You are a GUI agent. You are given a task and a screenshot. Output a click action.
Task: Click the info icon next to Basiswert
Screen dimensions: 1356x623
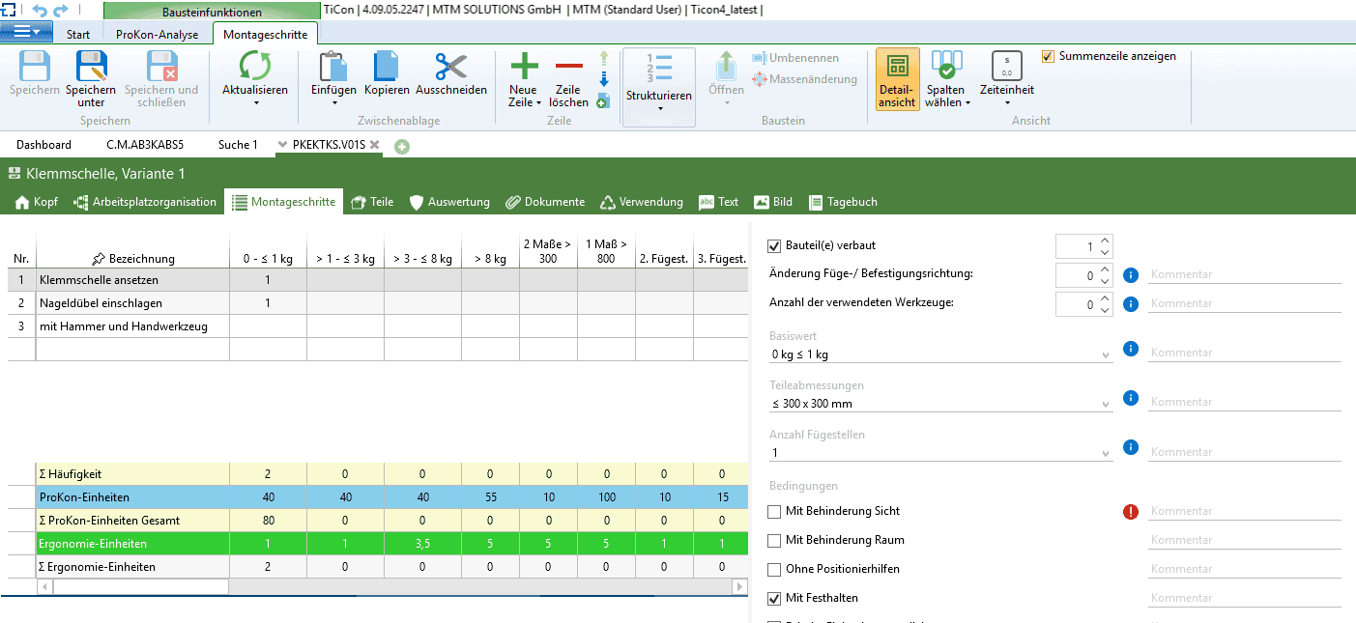click(x=1131, y=349)
